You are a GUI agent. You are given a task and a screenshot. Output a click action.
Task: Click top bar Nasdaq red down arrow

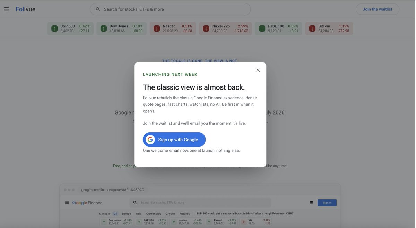[157, 28]
